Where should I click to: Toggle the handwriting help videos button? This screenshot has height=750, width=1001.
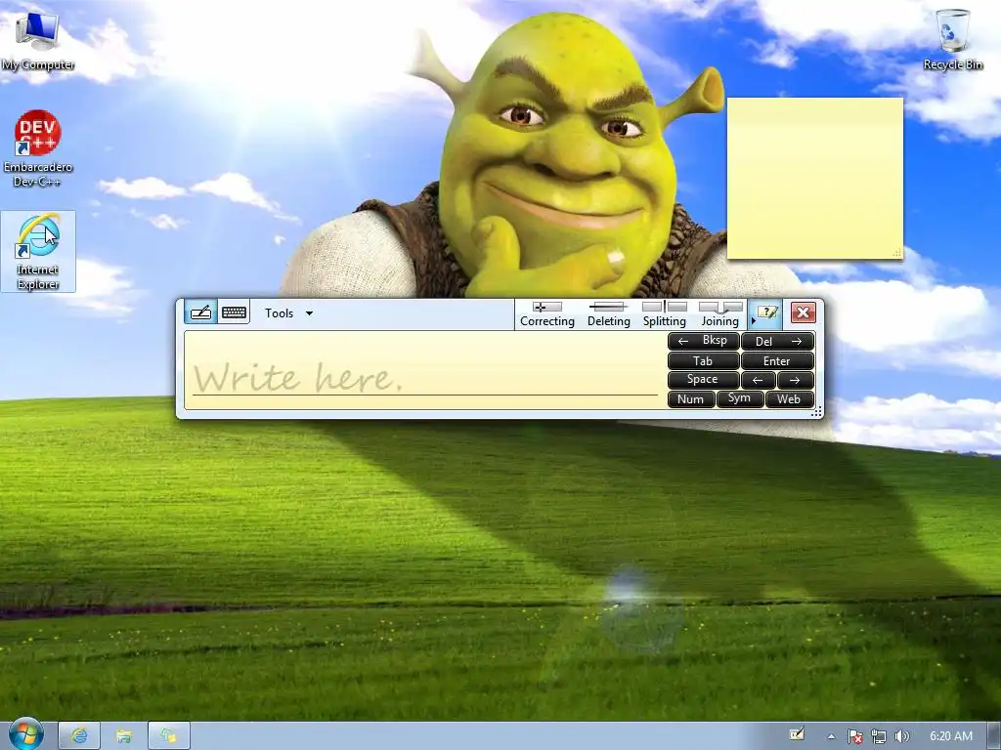[765, 313]
